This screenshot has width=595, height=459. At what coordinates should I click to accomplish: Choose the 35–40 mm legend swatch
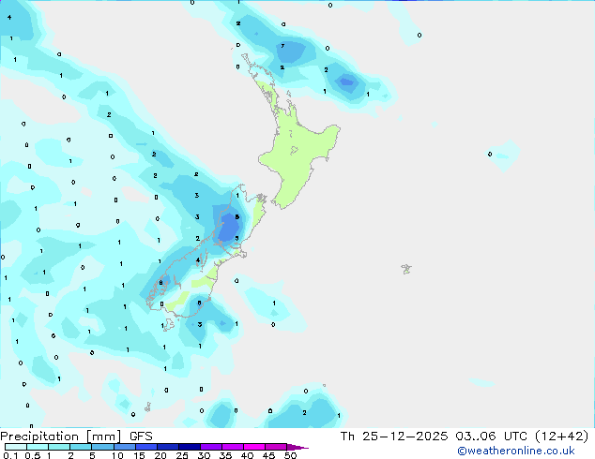(232, 447)
